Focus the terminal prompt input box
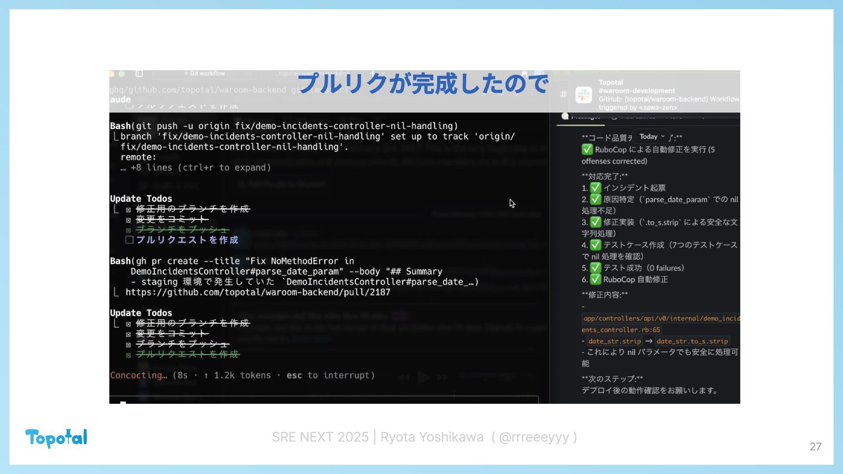Image resolution: width=843 pixels, height=474 pixels. [x=324, y=400]
